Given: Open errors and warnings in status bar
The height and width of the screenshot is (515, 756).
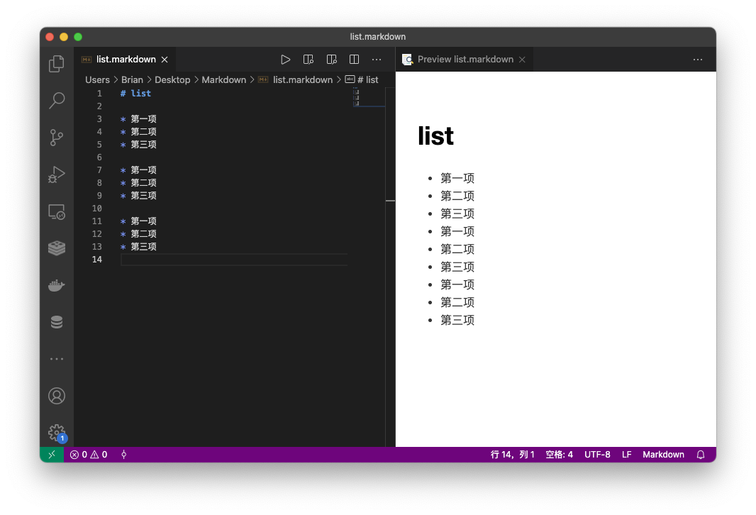Looking at the screenshot, I should tap(89, 454).
